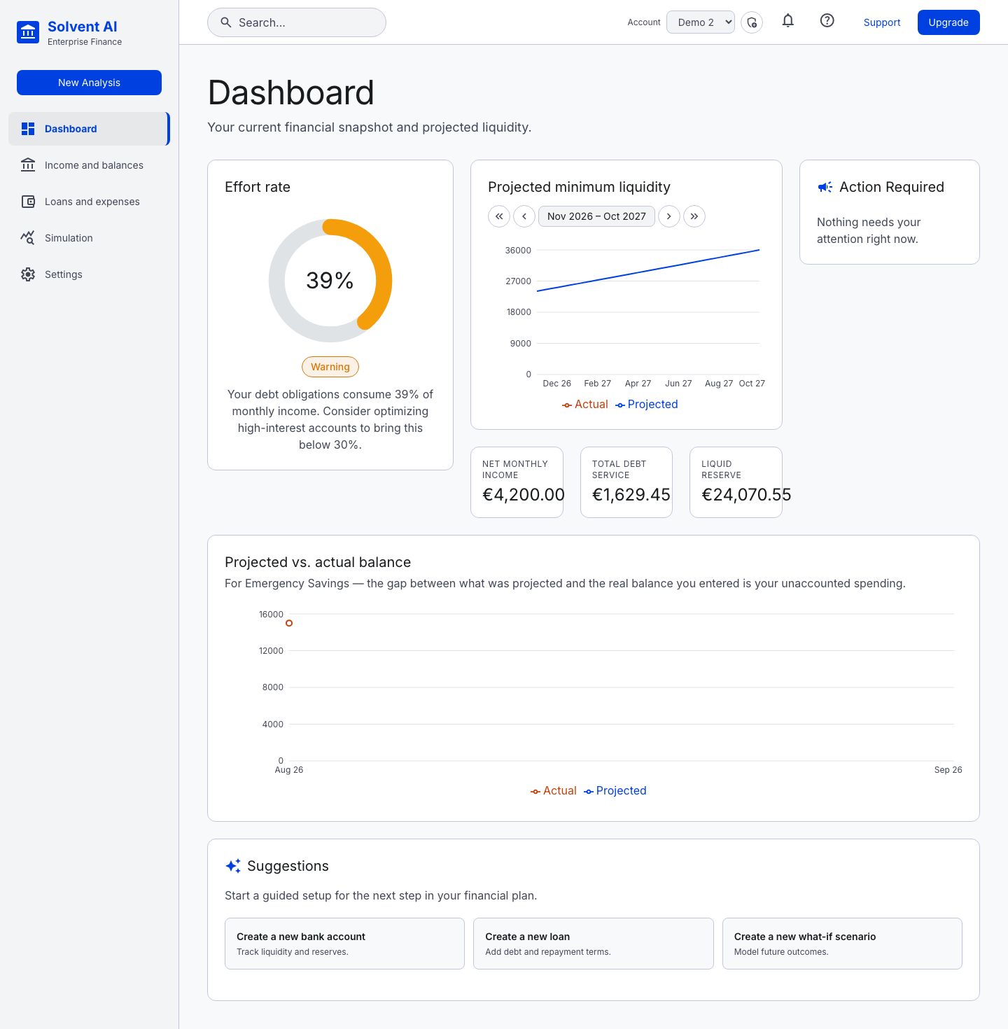Click the account settings icon next to Demo 2
Image resolution: width=1008 pixels, height=1029 pixels.
752,22
